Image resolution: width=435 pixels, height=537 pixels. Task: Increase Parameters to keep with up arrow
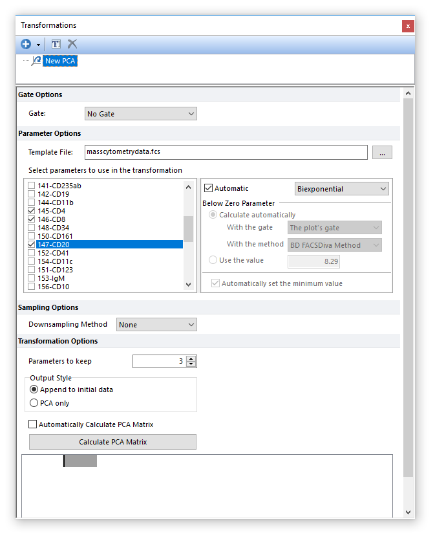point(191,358)
